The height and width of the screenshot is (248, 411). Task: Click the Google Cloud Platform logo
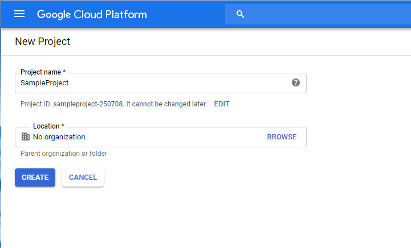click(x=92, y=14)
